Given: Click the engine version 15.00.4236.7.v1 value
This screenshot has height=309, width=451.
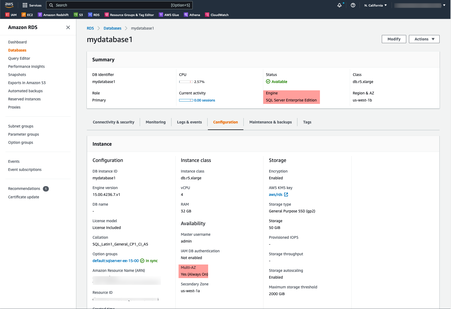Looking at the screenshot, I should click(106, 195).
